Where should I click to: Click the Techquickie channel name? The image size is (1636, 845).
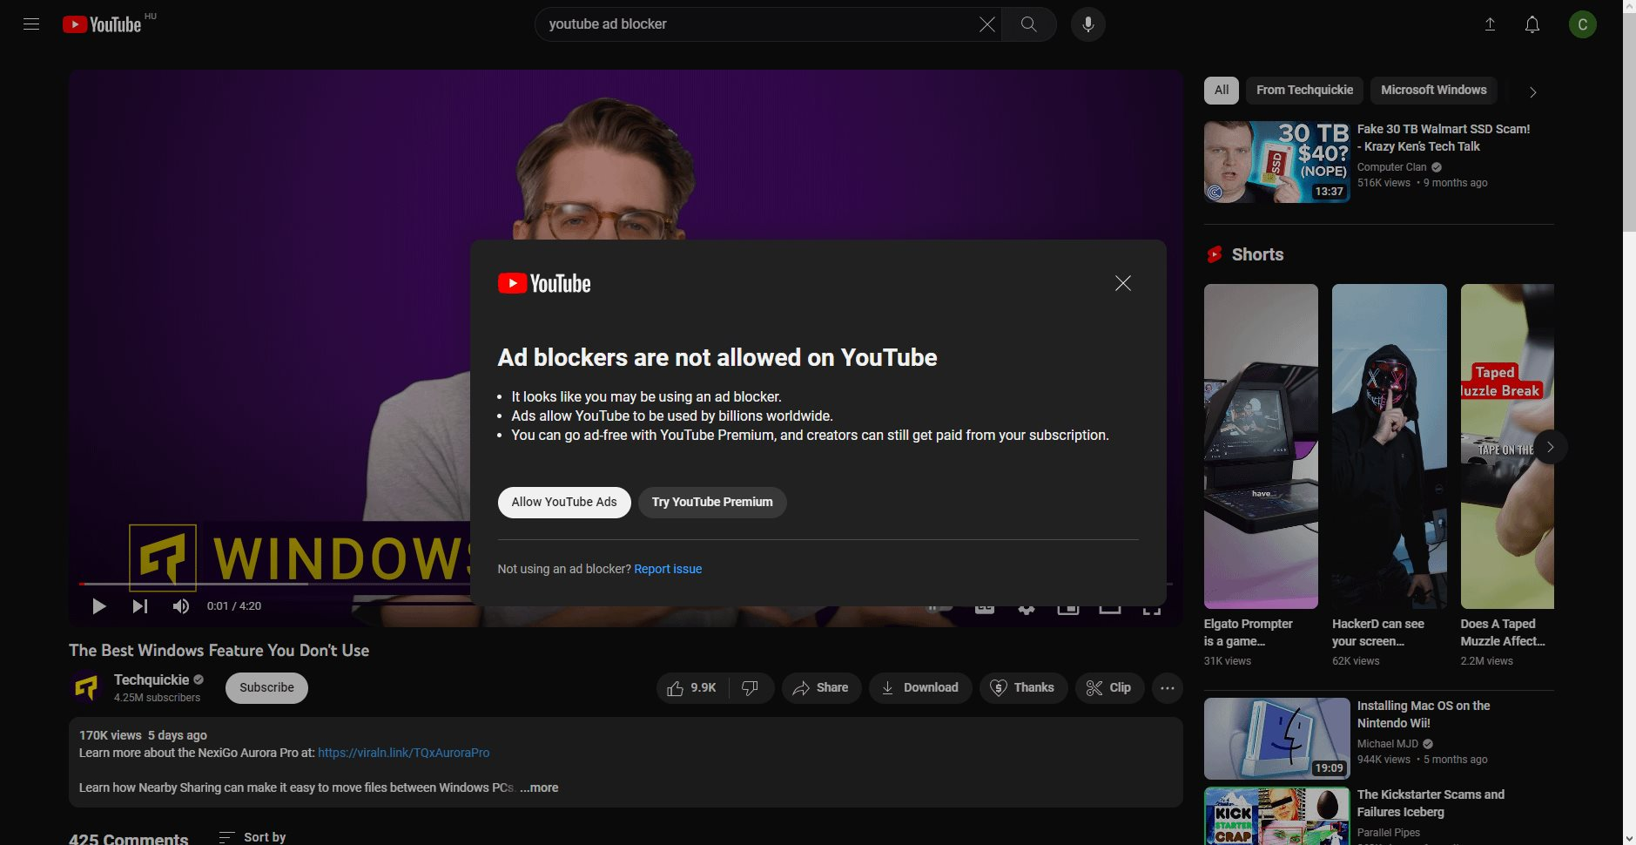pyautogui.click(x=151, y=679)
